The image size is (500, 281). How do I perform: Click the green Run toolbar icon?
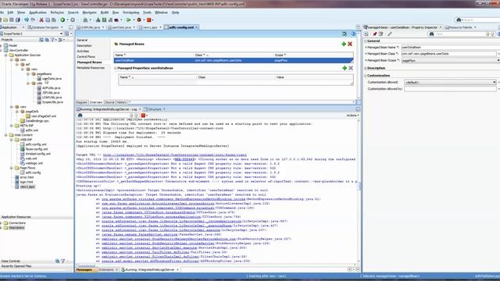(x=128, y=20)
